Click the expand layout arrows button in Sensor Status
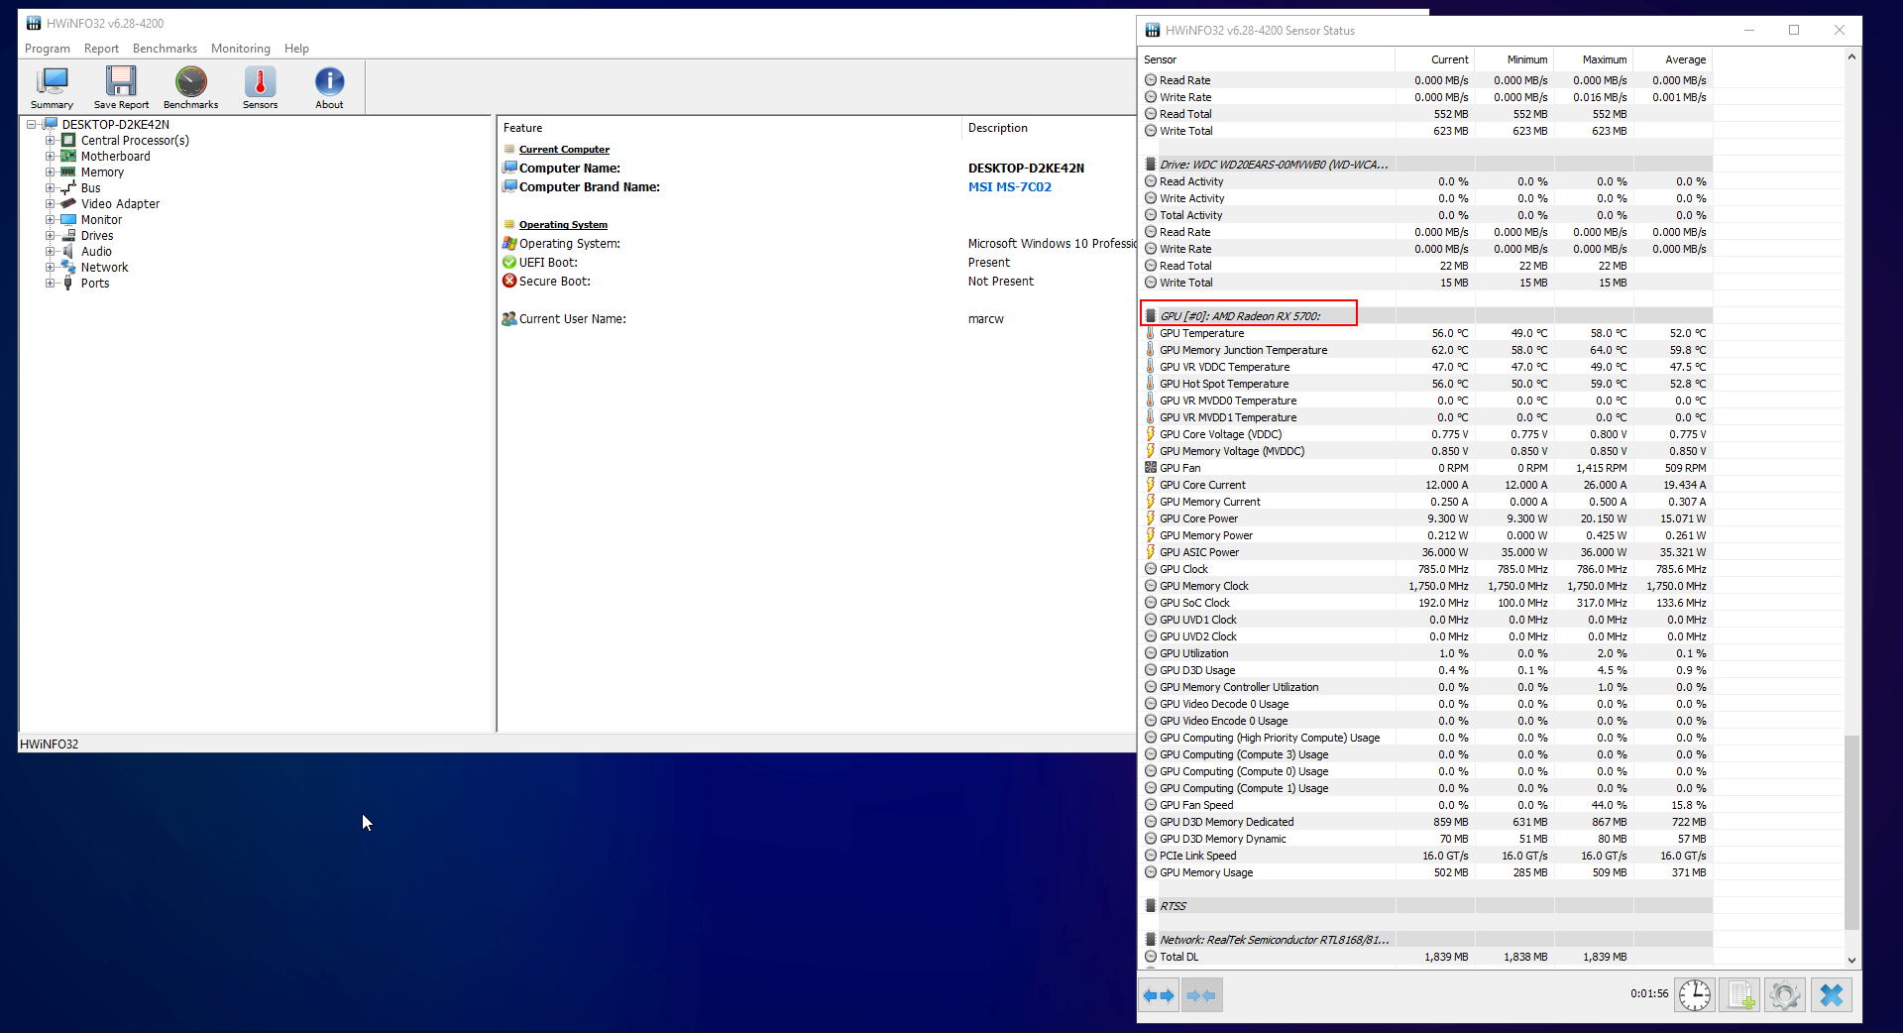 click(1159, 995)
